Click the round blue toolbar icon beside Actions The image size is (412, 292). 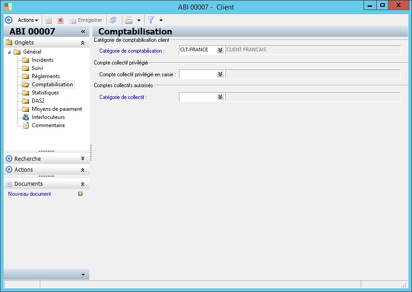point(9,20)
